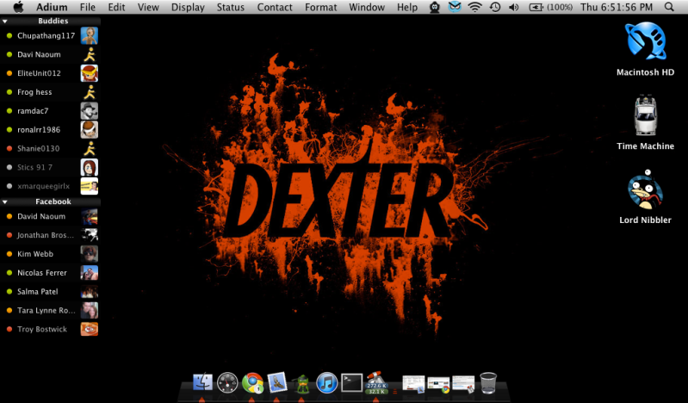Collapse the Buddies group

(x=5, y=21)
